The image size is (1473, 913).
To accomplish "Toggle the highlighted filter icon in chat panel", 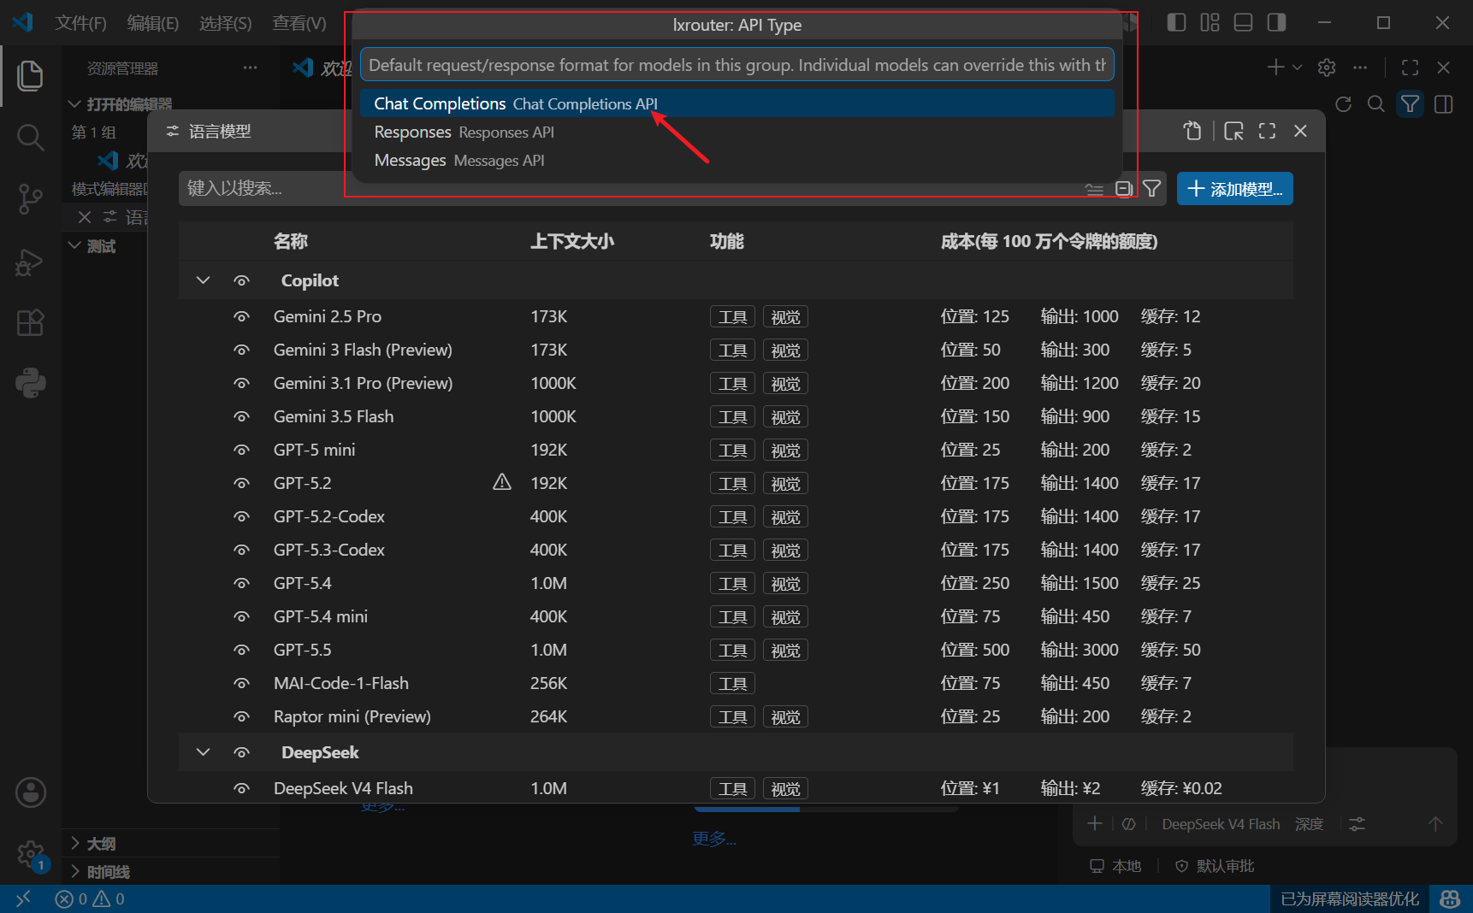I will 1410,104.
